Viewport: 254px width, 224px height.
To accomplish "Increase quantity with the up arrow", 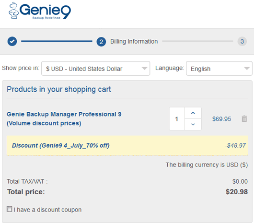I will [193, 113].
